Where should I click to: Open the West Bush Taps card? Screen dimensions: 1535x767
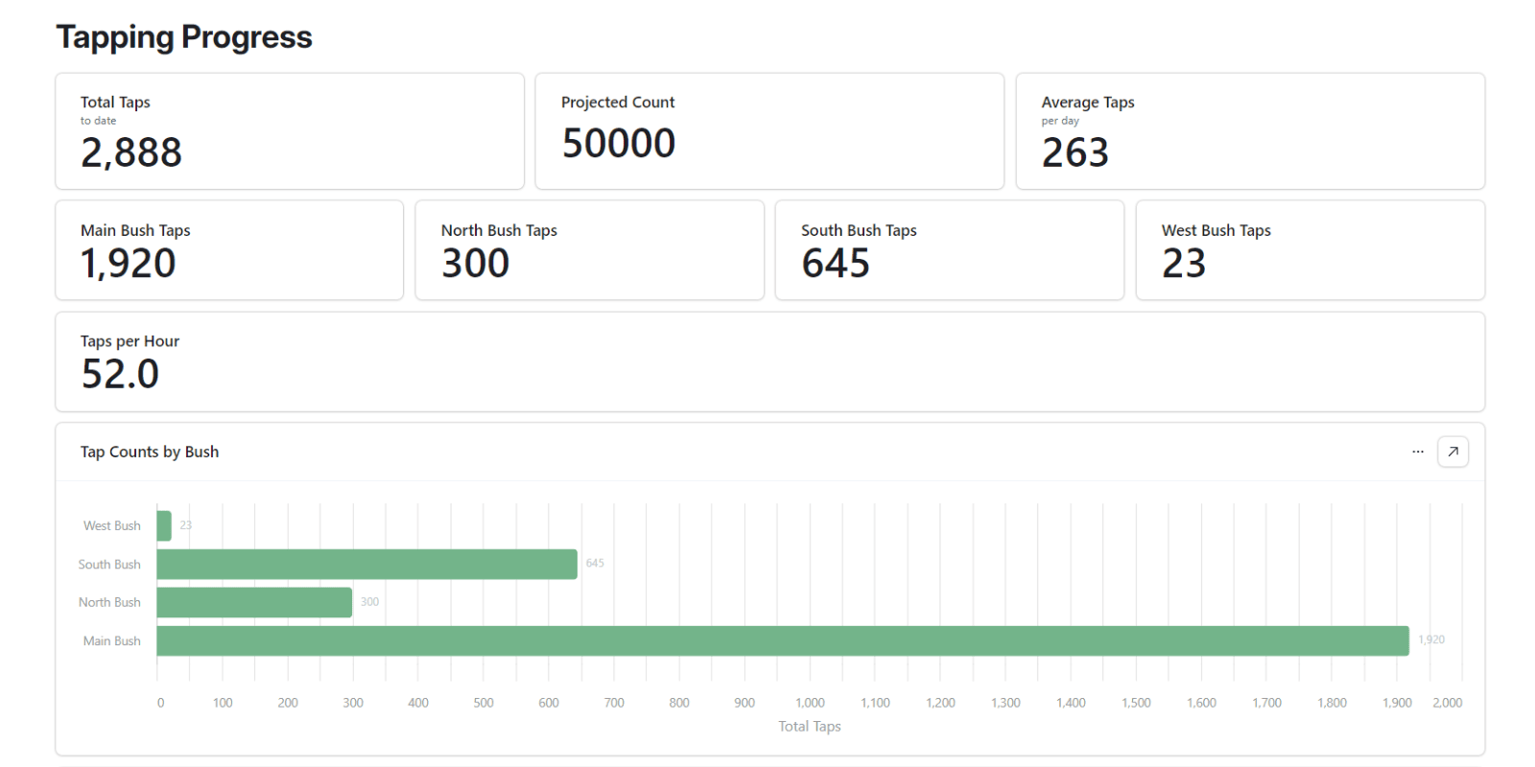[1310, 250]
